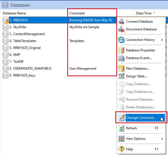Screen dimensions: 168x155
Task: Expand the View Options submenu arrow
Action: click(162, 139)
